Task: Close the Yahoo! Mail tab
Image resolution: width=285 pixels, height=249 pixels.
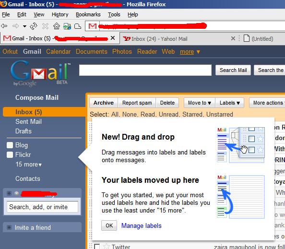Action: click(x=233, y=38)
